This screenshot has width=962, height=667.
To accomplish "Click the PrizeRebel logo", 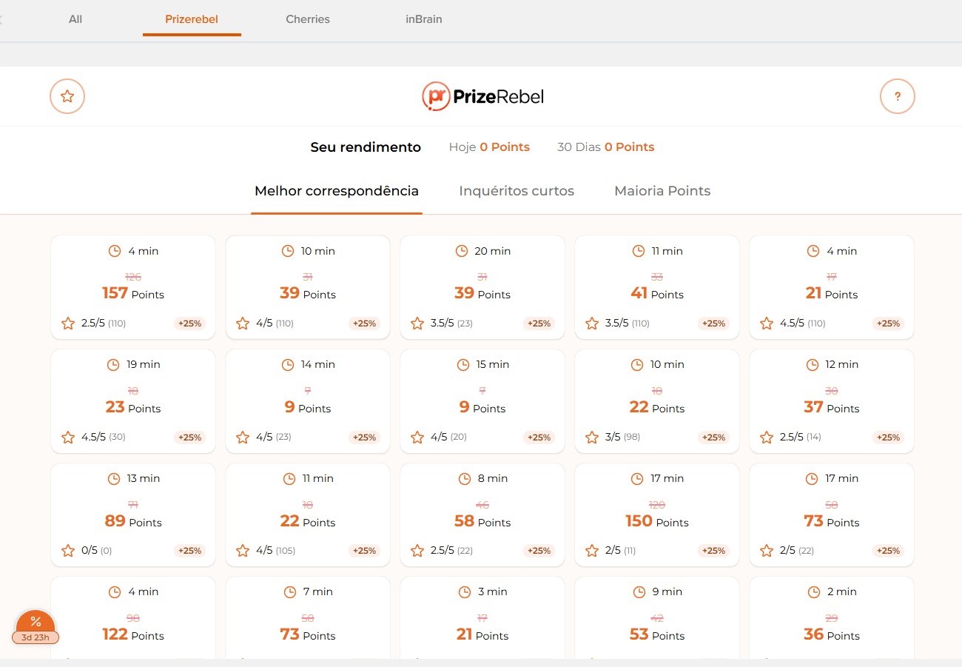I will click(x=482, y=96).
